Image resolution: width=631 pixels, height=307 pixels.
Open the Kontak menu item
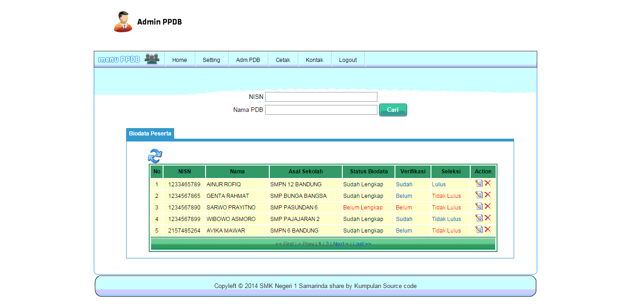point(315,60)
